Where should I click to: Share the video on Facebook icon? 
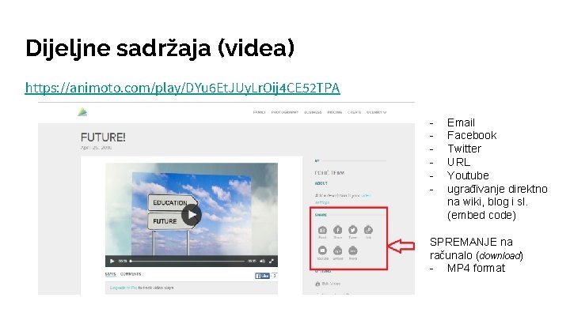[338, 230]
